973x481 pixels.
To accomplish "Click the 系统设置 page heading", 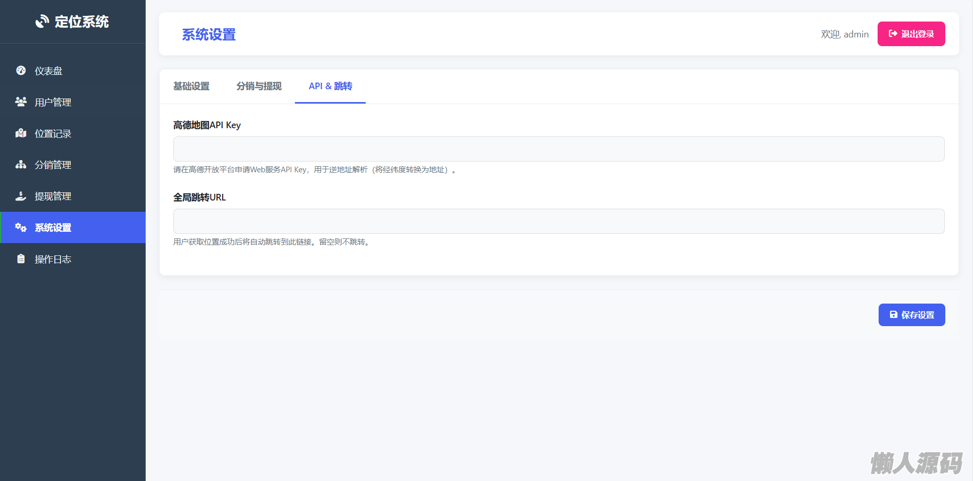I will tap(209, 34).
